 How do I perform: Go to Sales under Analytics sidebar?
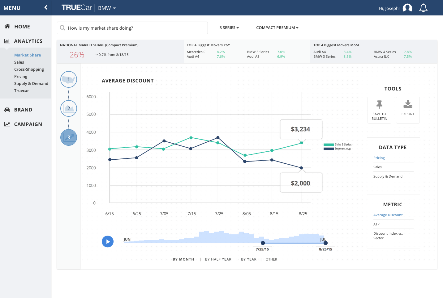tap(19, 62)
